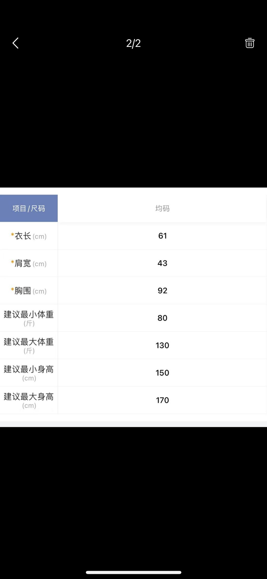Tap the 80 minimum weight value
267x579 pixels.
(162, 318)
